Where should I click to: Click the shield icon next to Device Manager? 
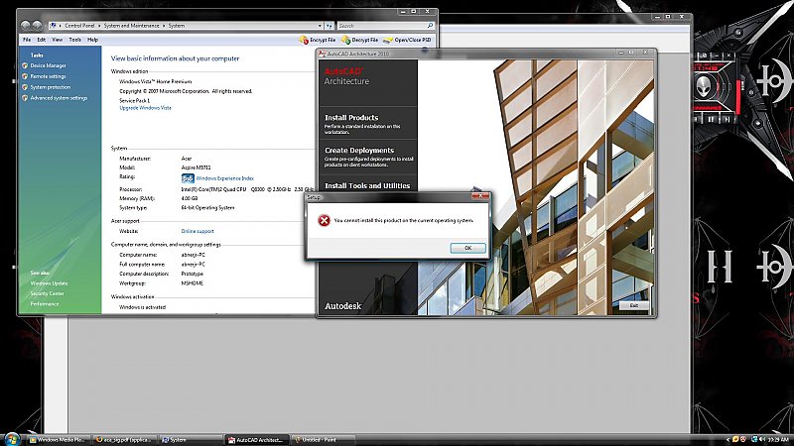pos(25,65)
